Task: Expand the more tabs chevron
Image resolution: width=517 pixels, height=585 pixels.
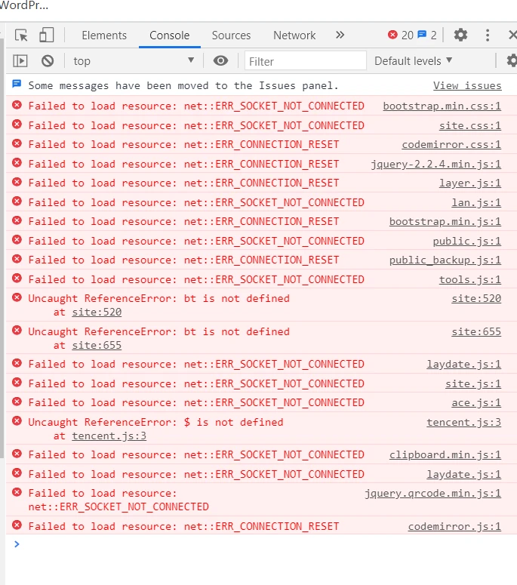Action: (340, 35)
